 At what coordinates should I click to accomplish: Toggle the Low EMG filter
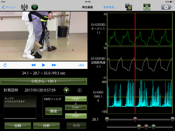pos(76,107)
